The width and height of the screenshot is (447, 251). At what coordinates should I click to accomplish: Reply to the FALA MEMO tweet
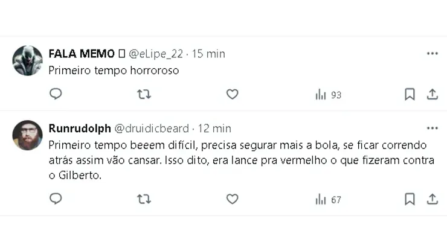point(56,94)
